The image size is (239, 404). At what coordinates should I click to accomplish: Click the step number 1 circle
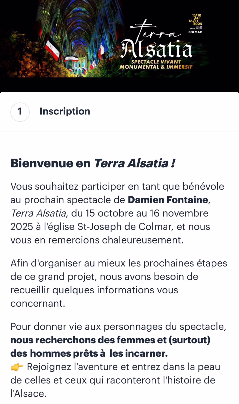(x=20, y=112)
